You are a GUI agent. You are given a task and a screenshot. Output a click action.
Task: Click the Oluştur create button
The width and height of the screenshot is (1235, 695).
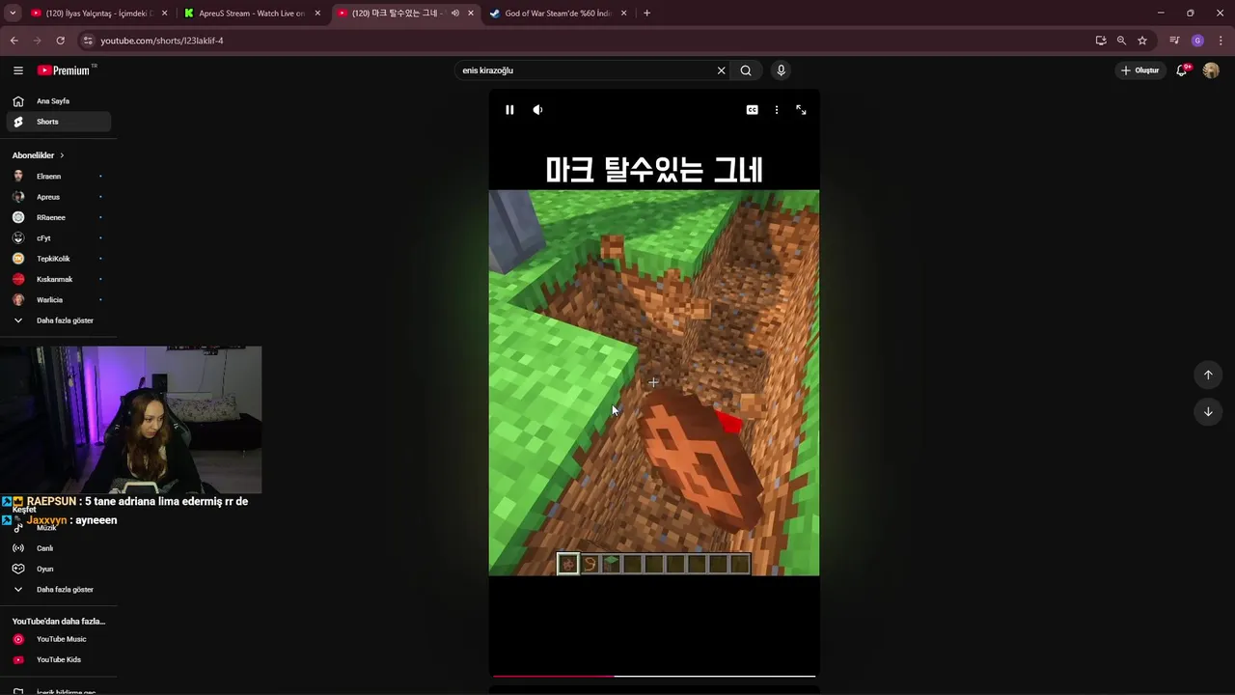tap(1140, 70)
